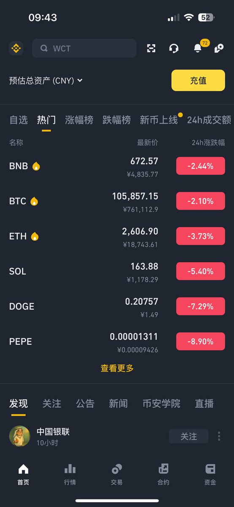This screenshot has width=234, height=507.
Task: Follow 中国银联 with 关注 button
Action: tap(189, 436)
